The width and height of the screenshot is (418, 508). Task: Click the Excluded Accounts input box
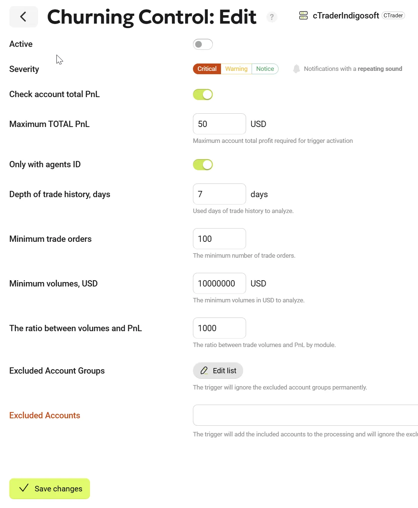click(x=305, y=415)
